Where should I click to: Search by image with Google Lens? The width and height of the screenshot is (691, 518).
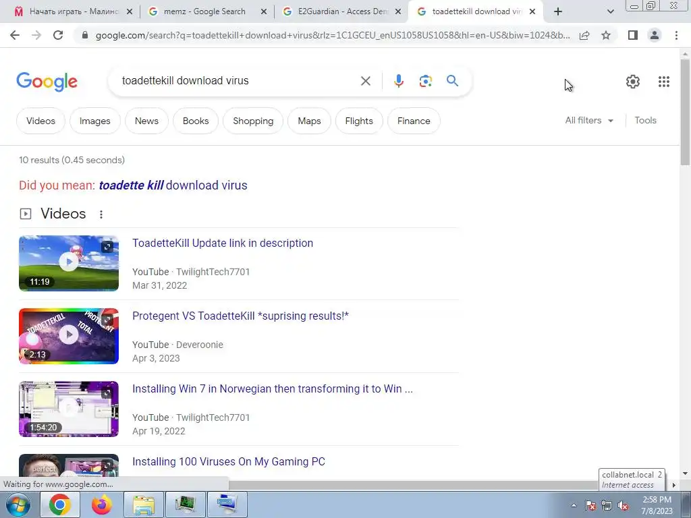click(425, 81)
